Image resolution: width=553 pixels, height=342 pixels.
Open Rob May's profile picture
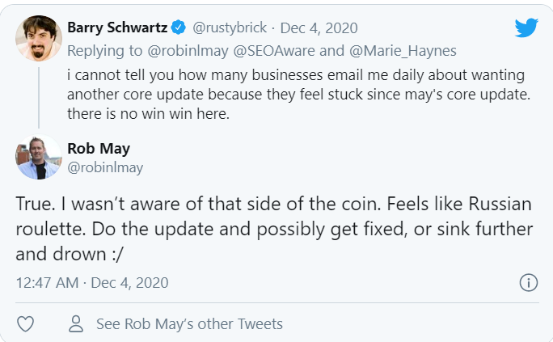(39, 157)
